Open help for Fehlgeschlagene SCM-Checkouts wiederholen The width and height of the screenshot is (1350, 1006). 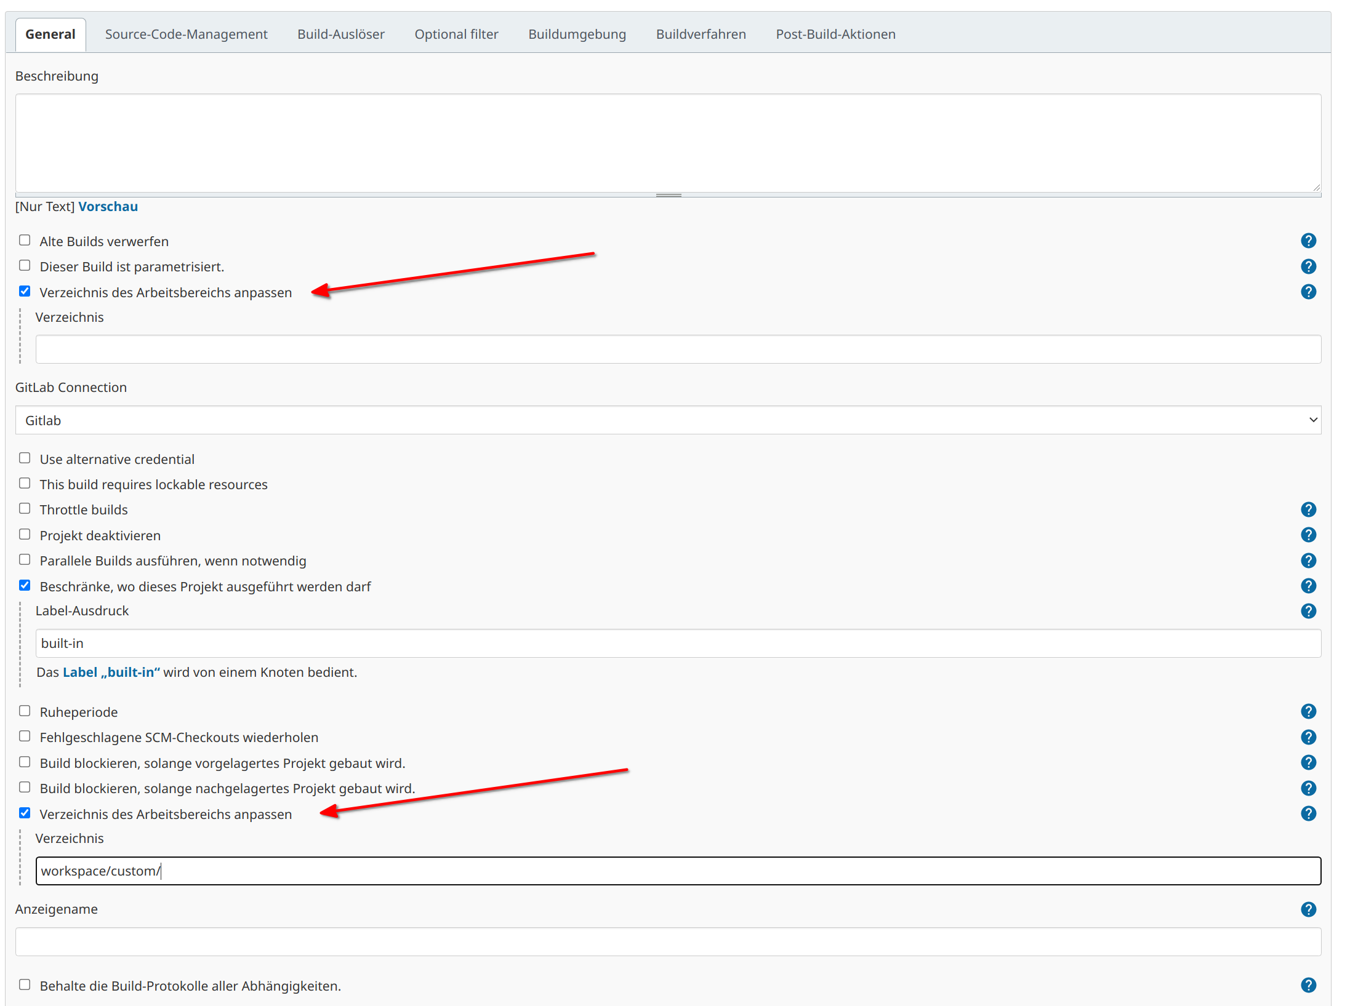point(1308,737)
